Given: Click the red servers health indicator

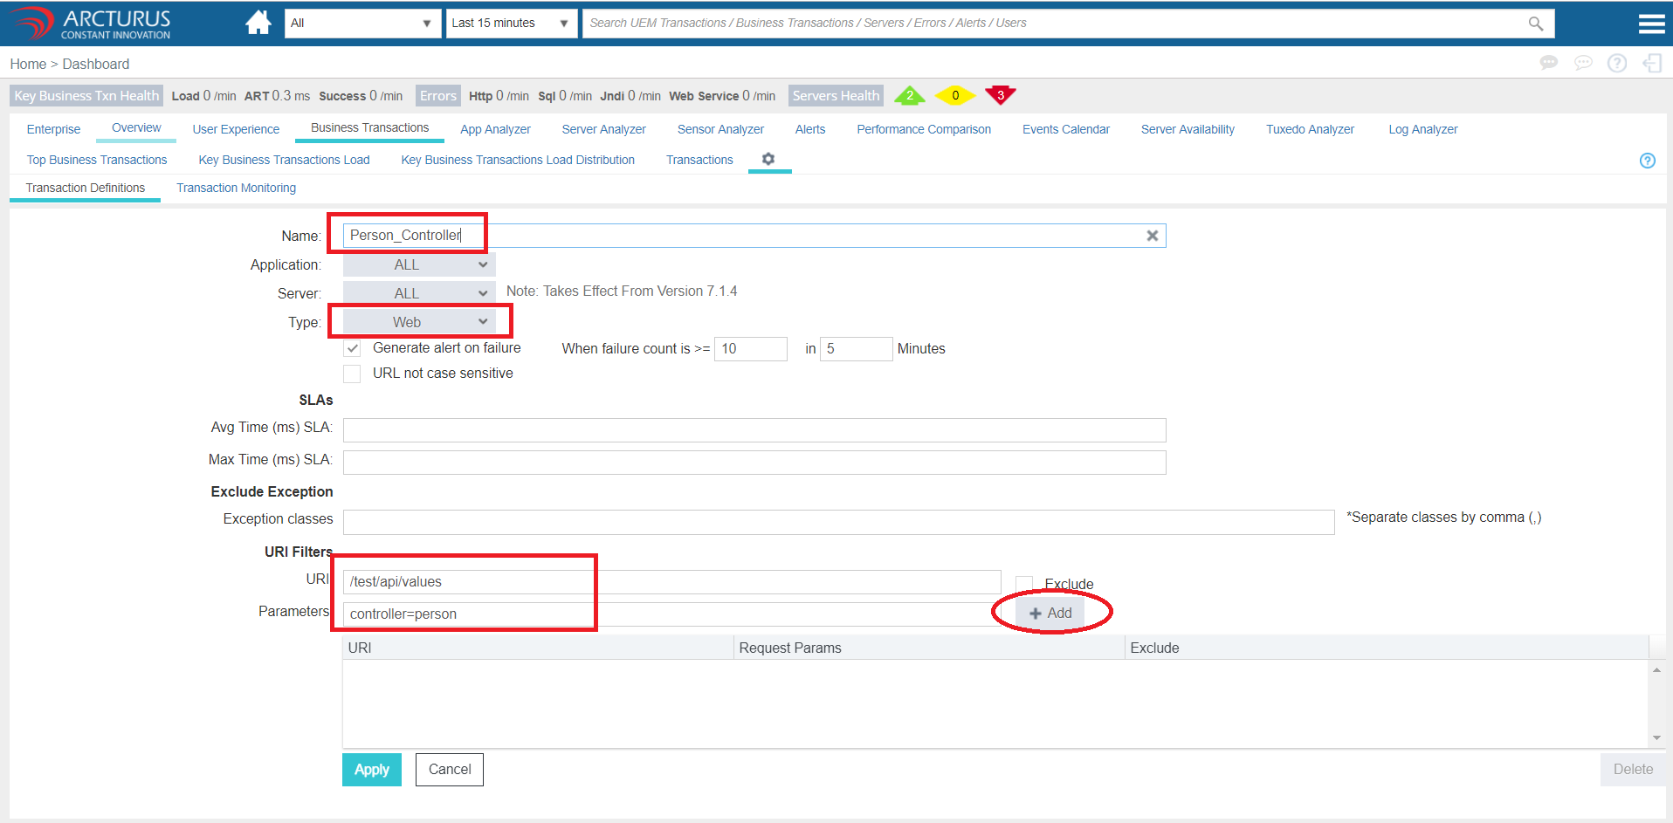Looking at the screenshot, I should click(x=1000, y=95).
